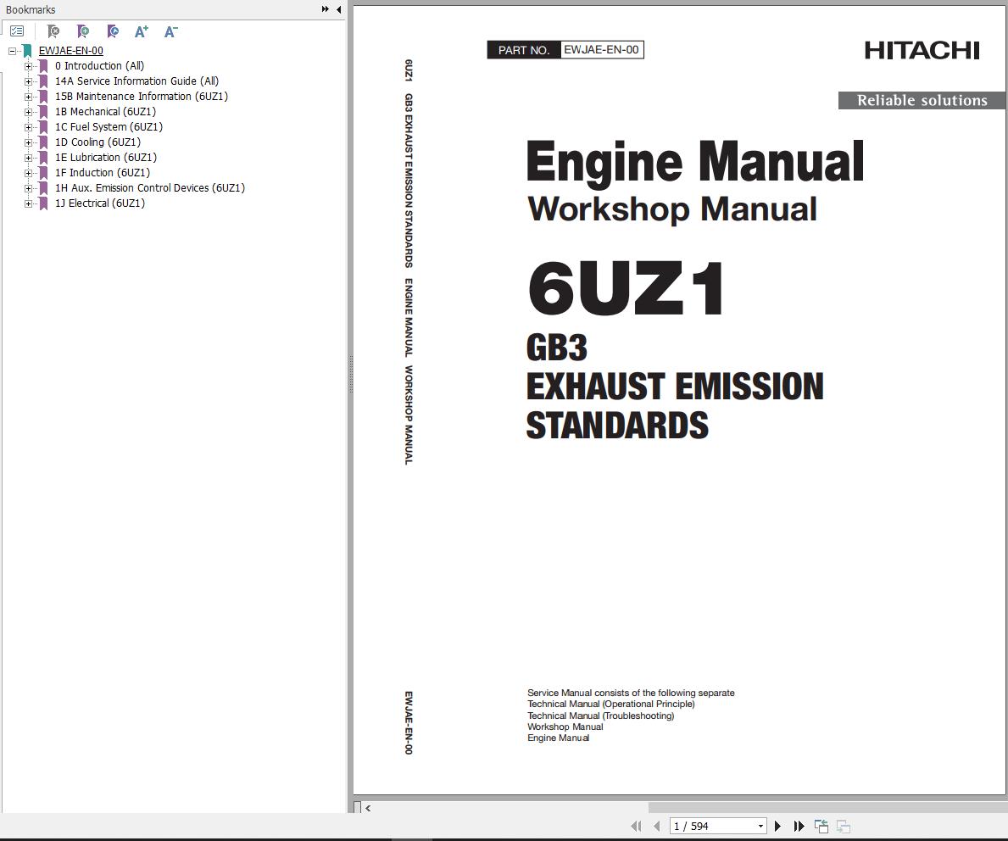This screenshot has width=1008, height=841.
Task: Expand the 1B Mechanical node
Action: coord(28,112)
